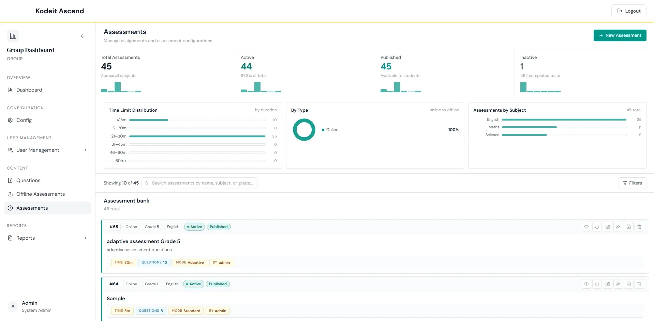Image resolution: width=654 pixels, height=321 pixels.
Task: Open the 'Sample' assessment title
Action: (116, 299)
